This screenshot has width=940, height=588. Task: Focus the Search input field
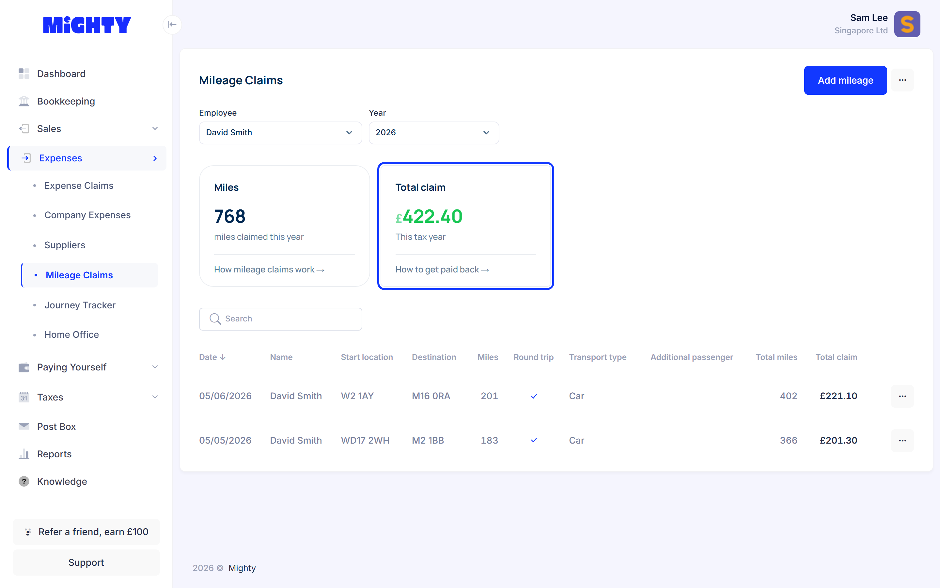click(280, 319)
